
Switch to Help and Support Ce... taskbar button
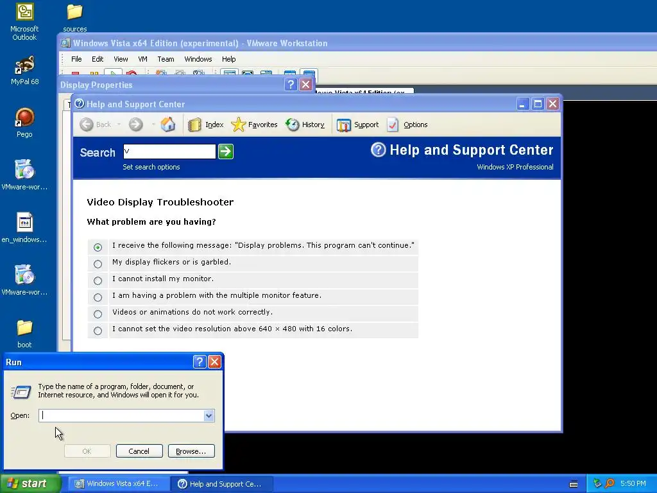(222, 484)
